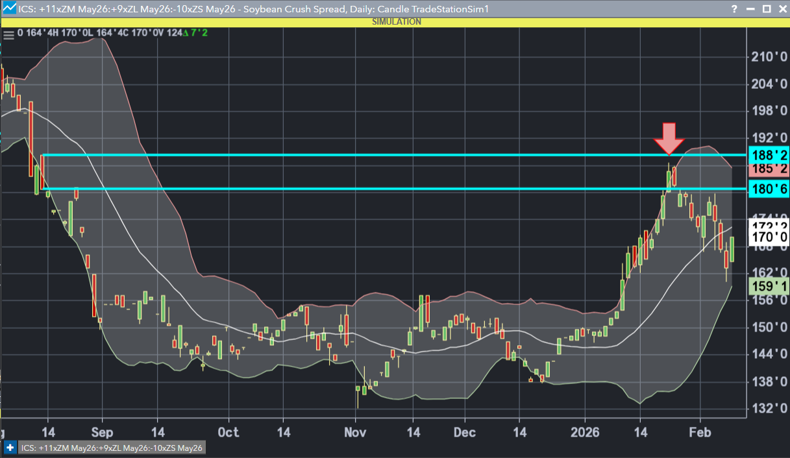The height and width of the screenshot is (458, 790).
Task: Select the ICS soybean crush spread bottom tab
Action: (x=112, y=448)
